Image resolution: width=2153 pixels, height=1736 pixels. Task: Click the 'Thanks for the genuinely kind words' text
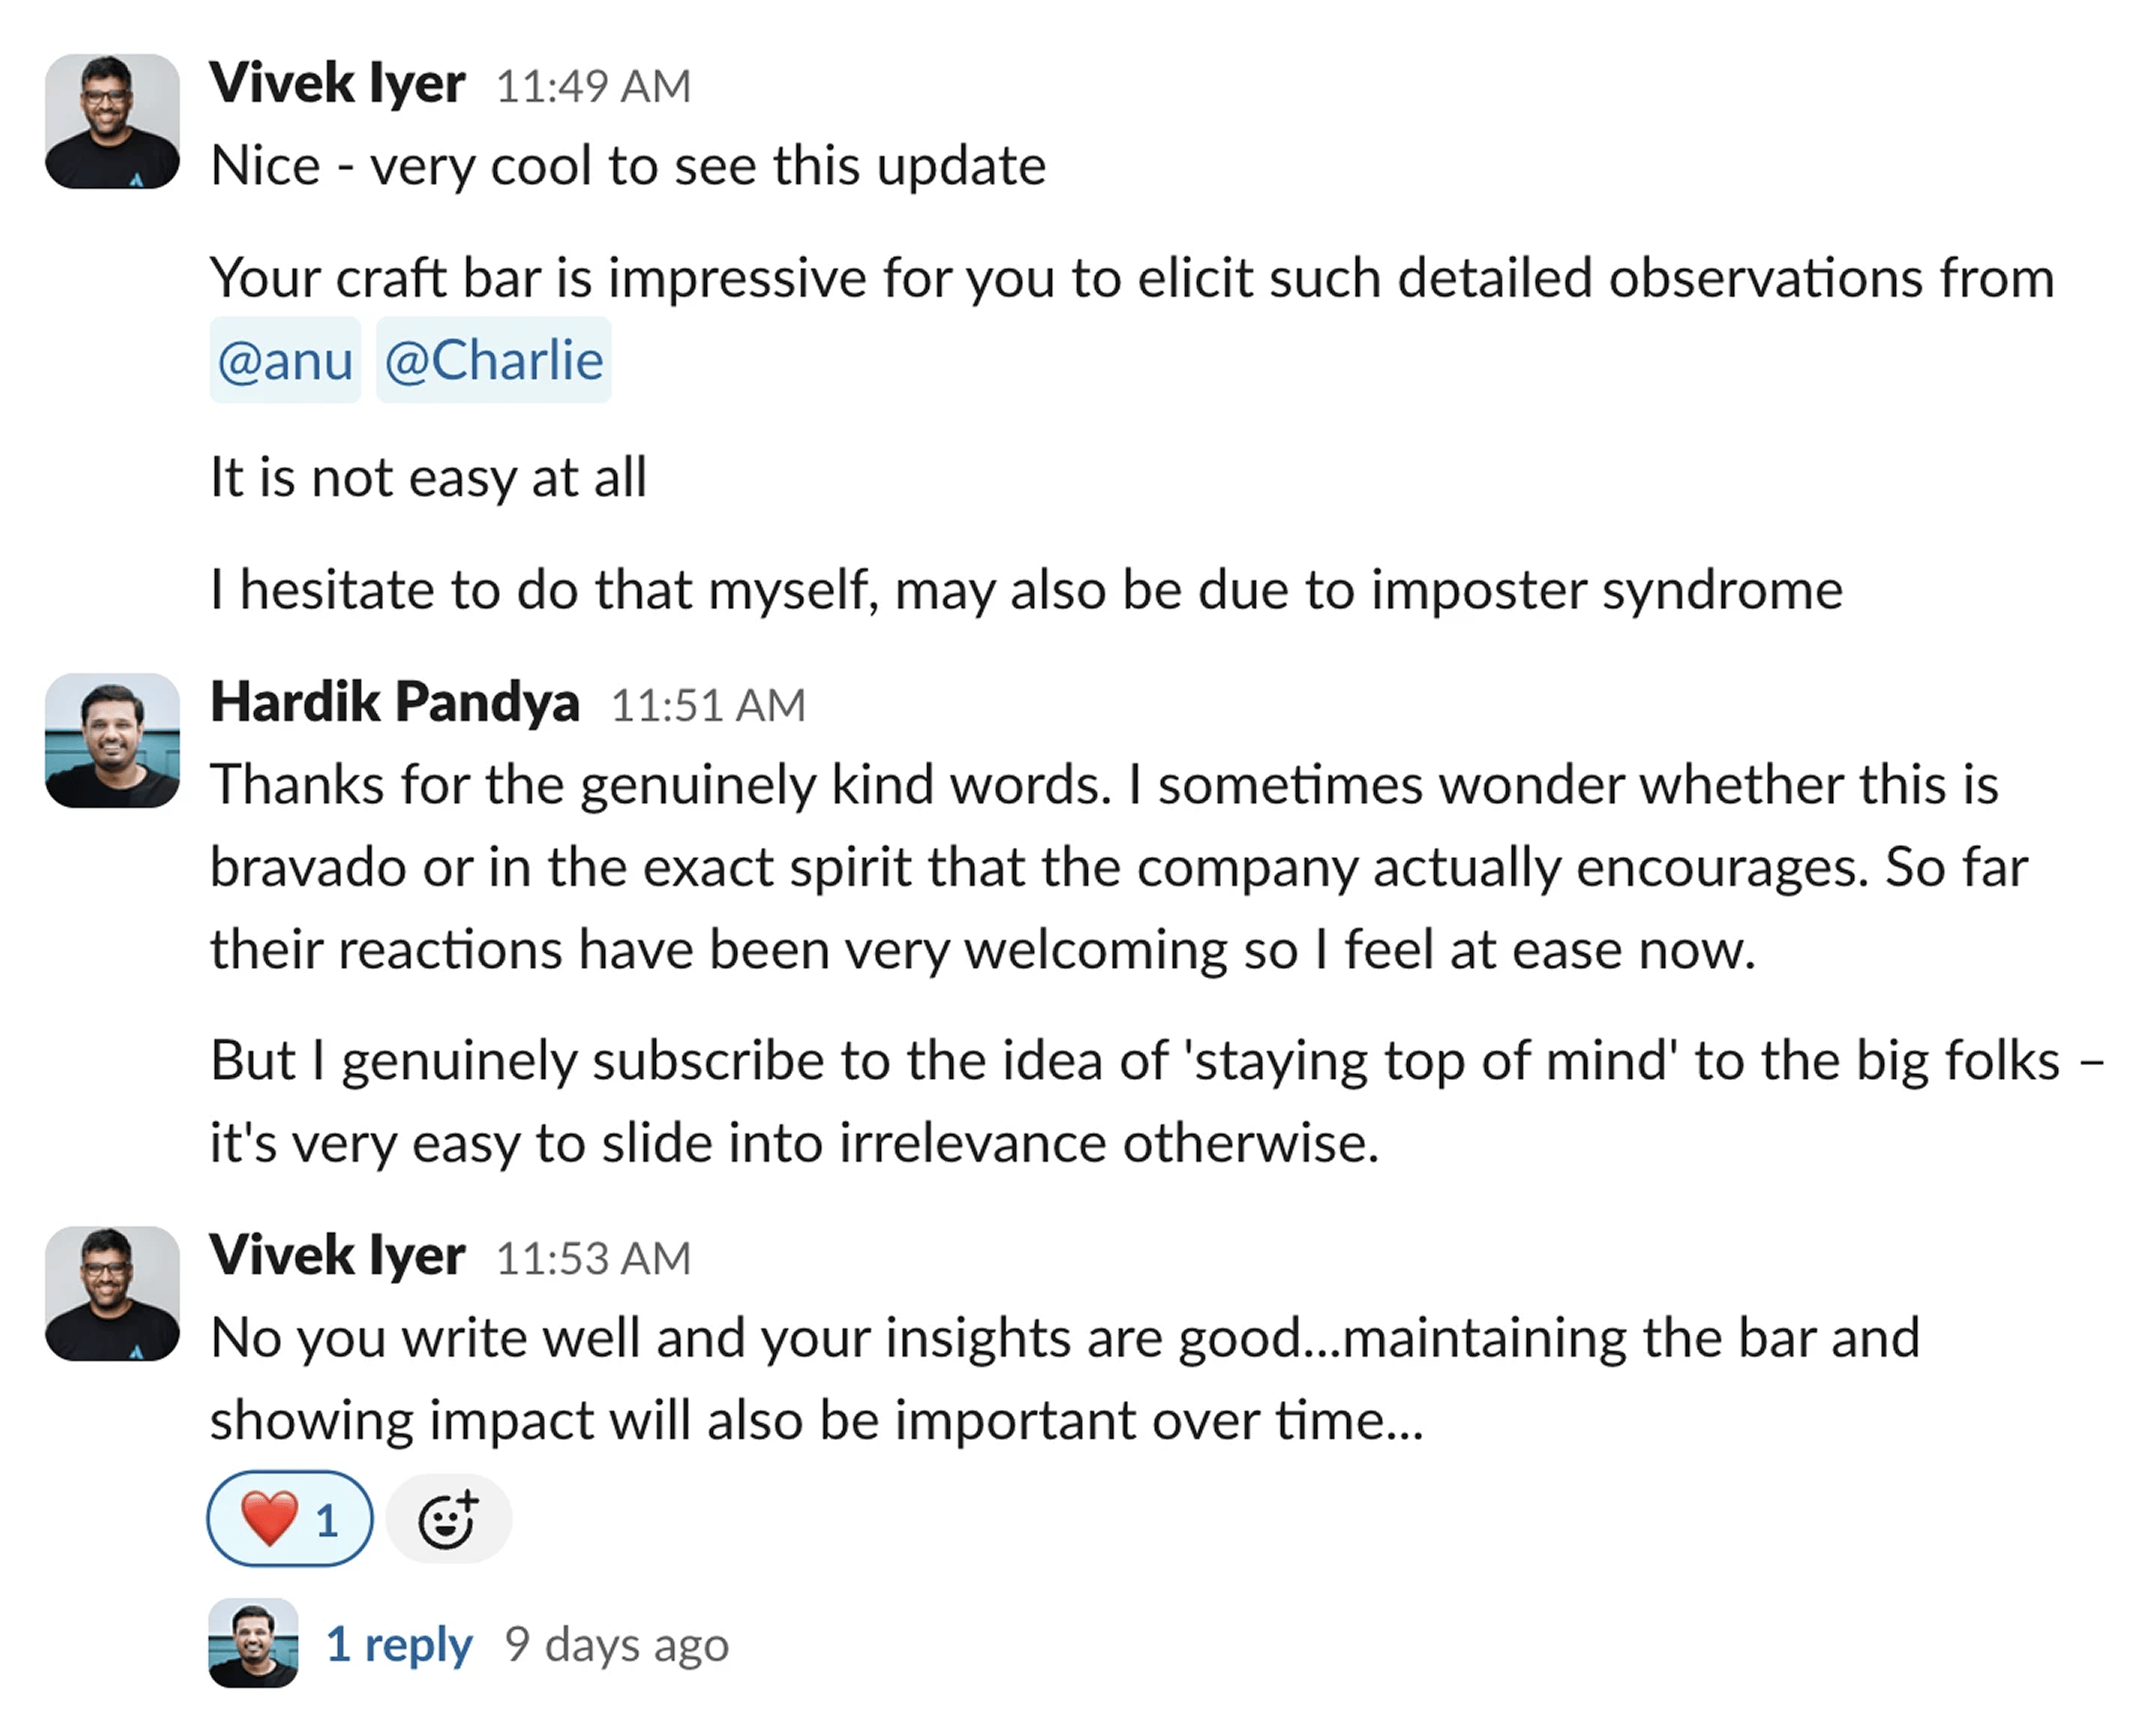[660, 784]
